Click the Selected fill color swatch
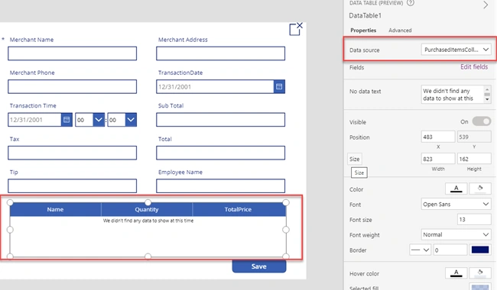 480,287
